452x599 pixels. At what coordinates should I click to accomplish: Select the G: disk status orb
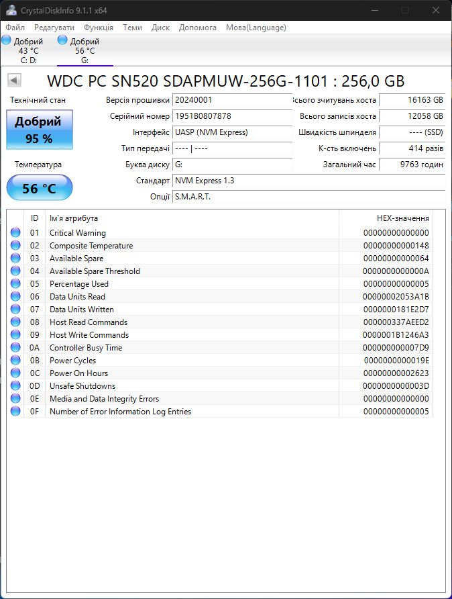(62, 40)
